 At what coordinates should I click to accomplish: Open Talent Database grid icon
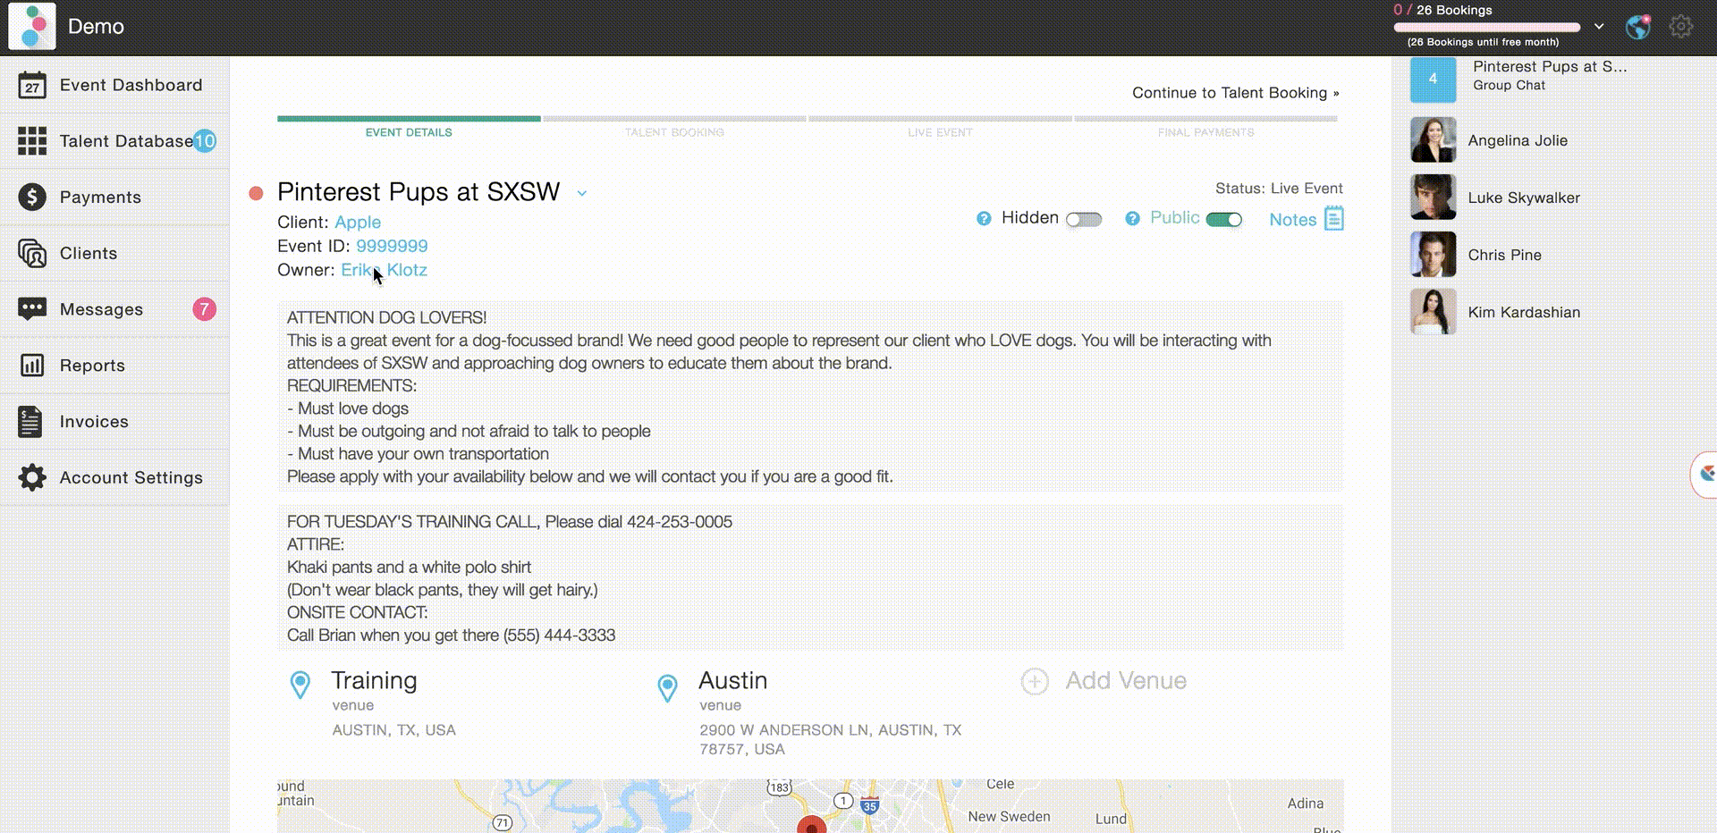click(x=32, y=141)
